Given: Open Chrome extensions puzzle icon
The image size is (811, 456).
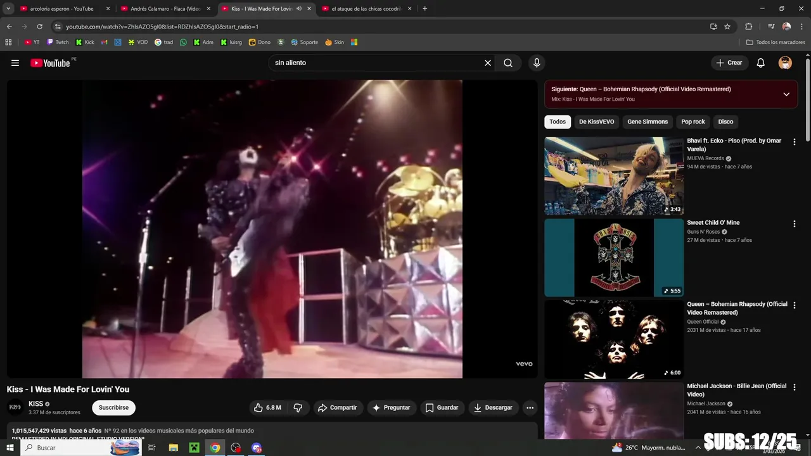Looking at the screenshot, I should click(748, 27).
